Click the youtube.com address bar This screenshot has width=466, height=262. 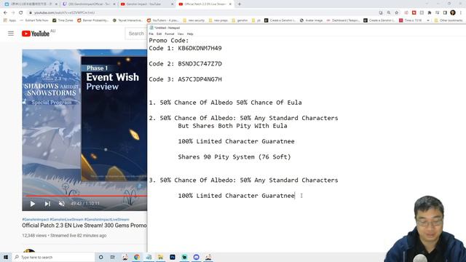tap(202, 13)
